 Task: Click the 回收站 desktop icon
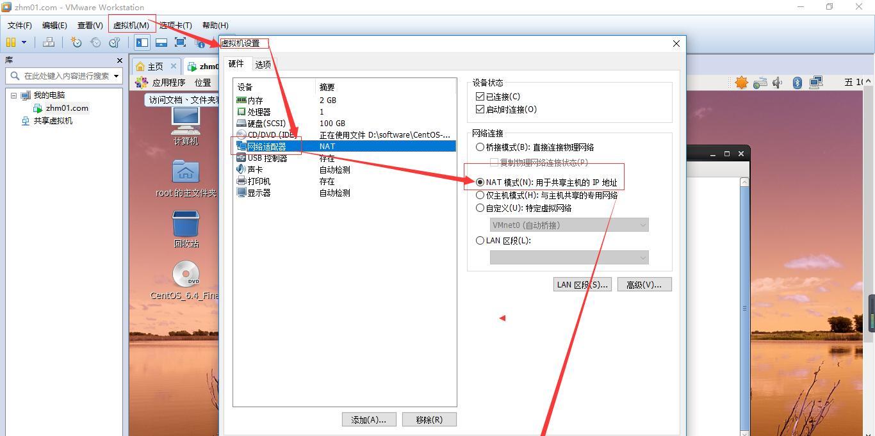click(186, 230)
